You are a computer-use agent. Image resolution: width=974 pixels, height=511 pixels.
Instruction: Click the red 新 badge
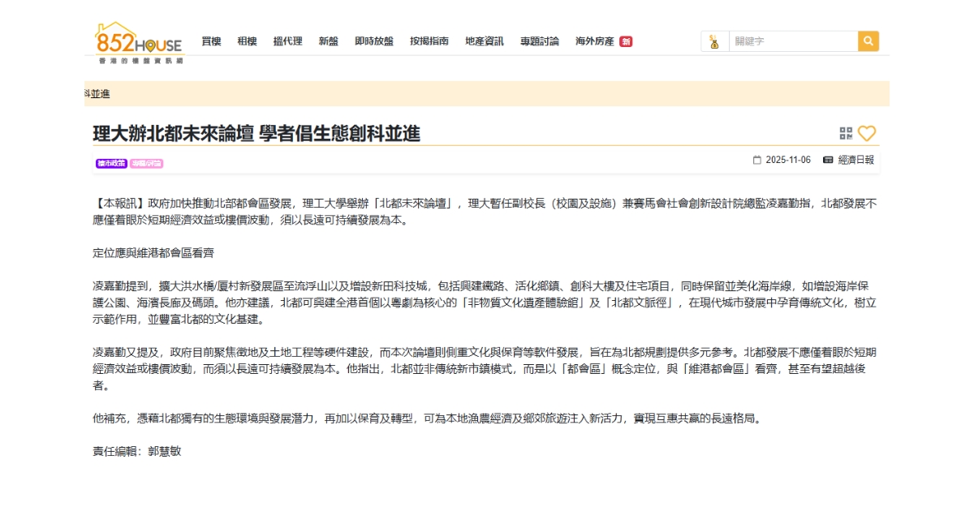point(626,41)
